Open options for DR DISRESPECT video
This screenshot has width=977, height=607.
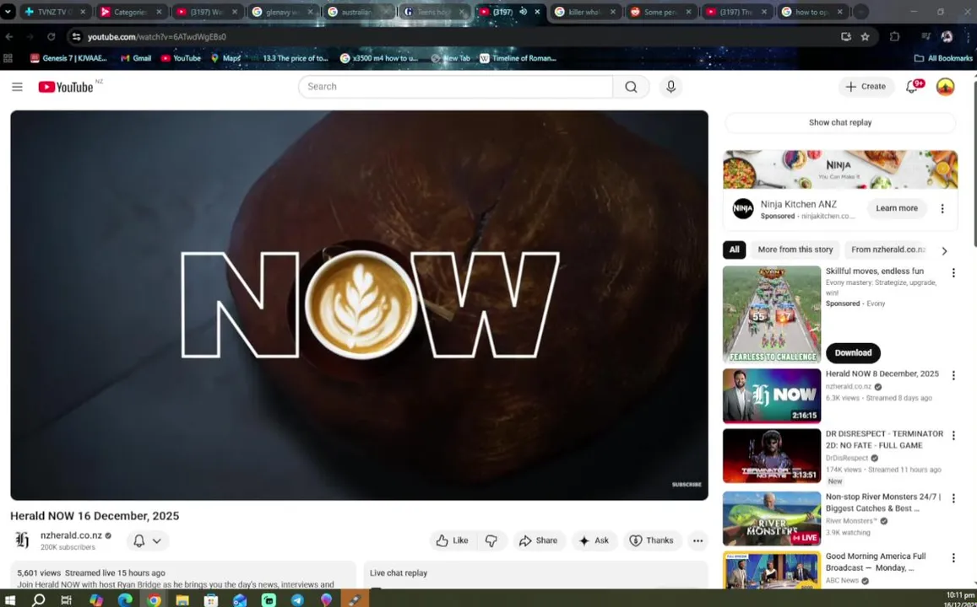coord(953,435)
